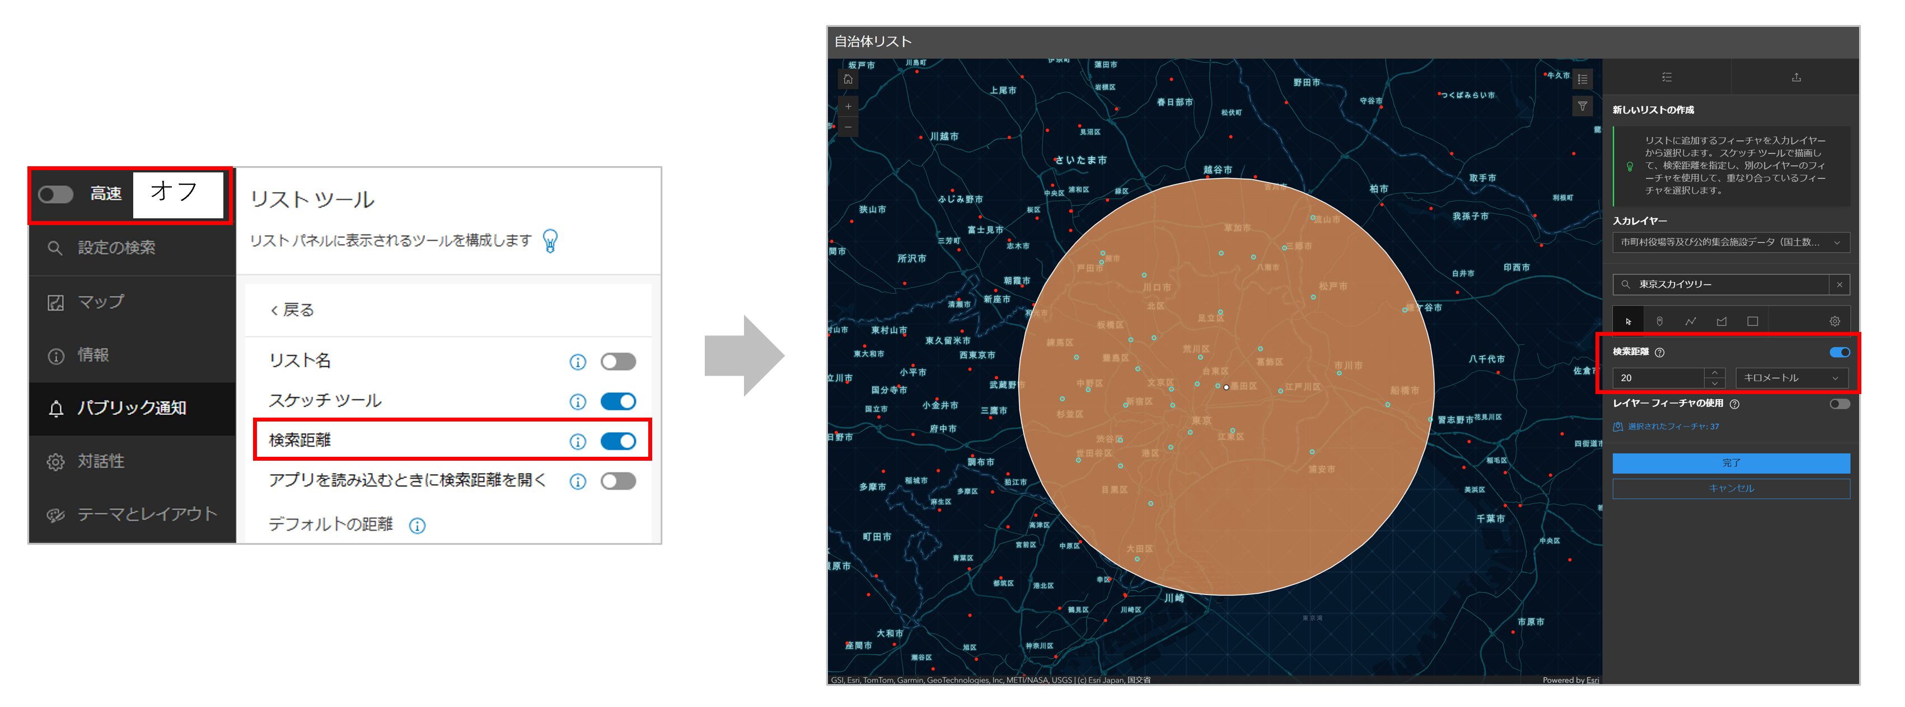The height and width of the screenshot is (707, 1905).
Task: Select the polygon sketch tool
Action: 1721,322
